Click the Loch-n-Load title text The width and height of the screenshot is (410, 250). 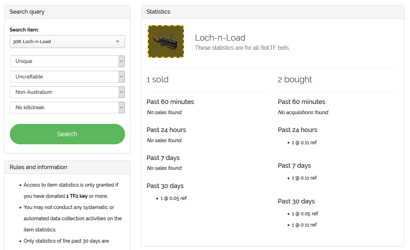coord(220,38)
